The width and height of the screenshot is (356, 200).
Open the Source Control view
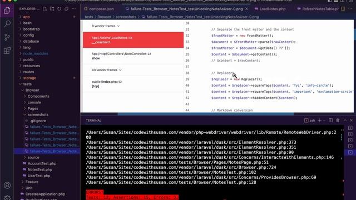7,37
